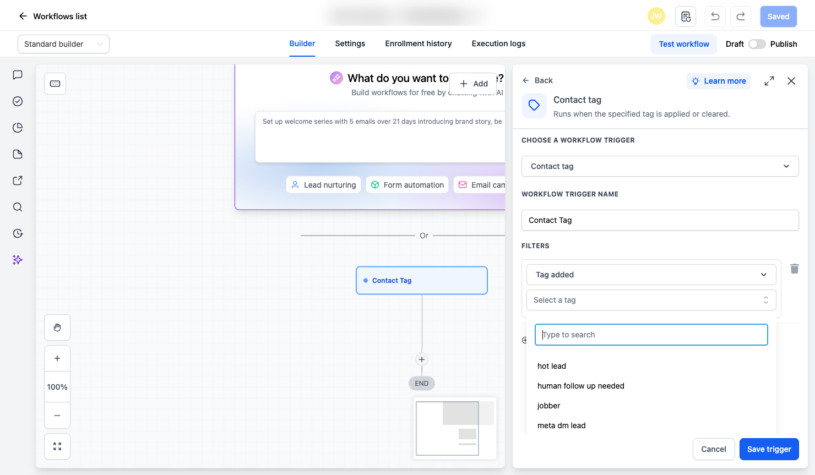Open the Contact tag trigger dropdown

pyautogui.click(x=660, y=166)
